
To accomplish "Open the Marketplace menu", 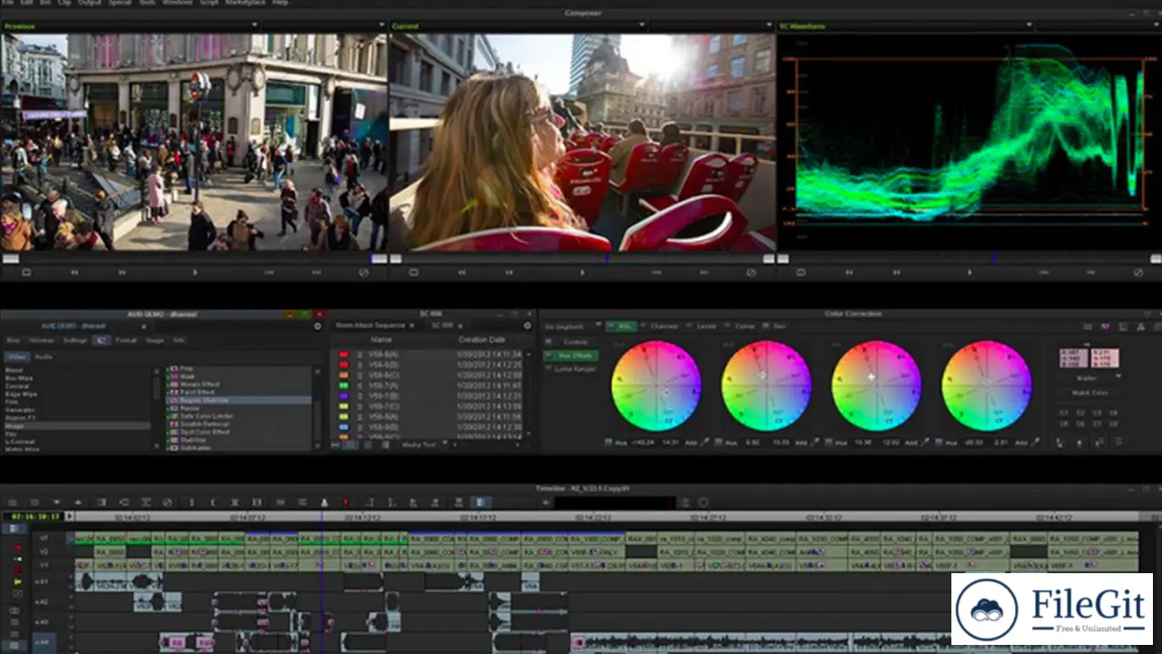I will pos(245,3).
